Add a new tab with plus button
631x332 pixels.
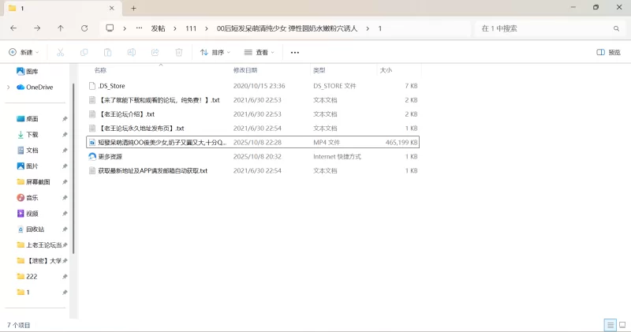(133, 8)
